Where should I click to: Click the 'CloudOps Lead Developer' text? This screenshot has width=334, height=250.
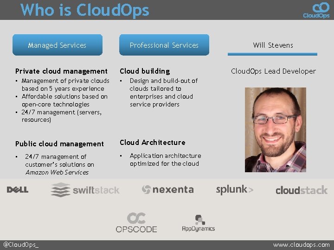coord(273,71)
